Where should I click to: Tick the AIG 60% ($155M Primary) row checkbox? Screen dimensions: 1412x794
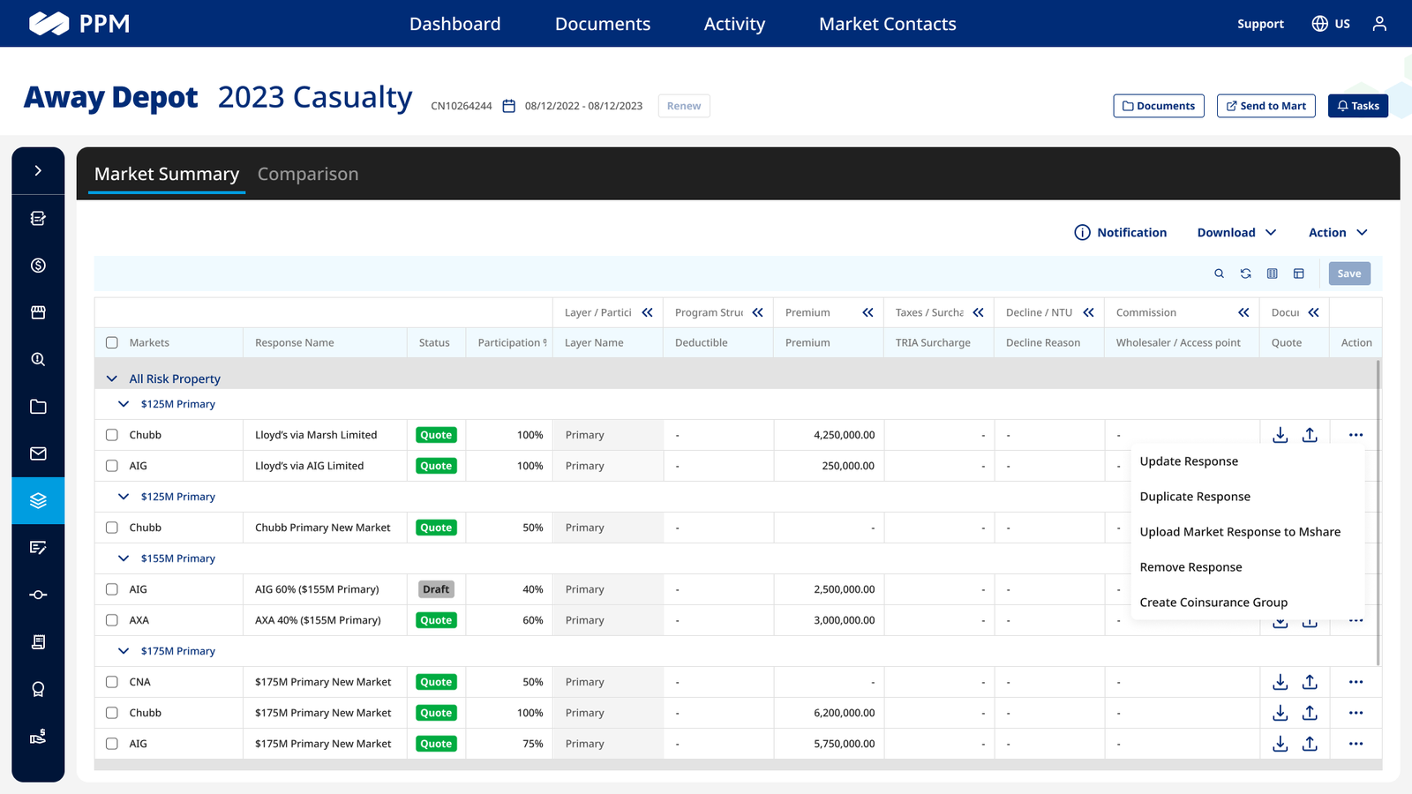pyautogui.click(x=112, y=589)
